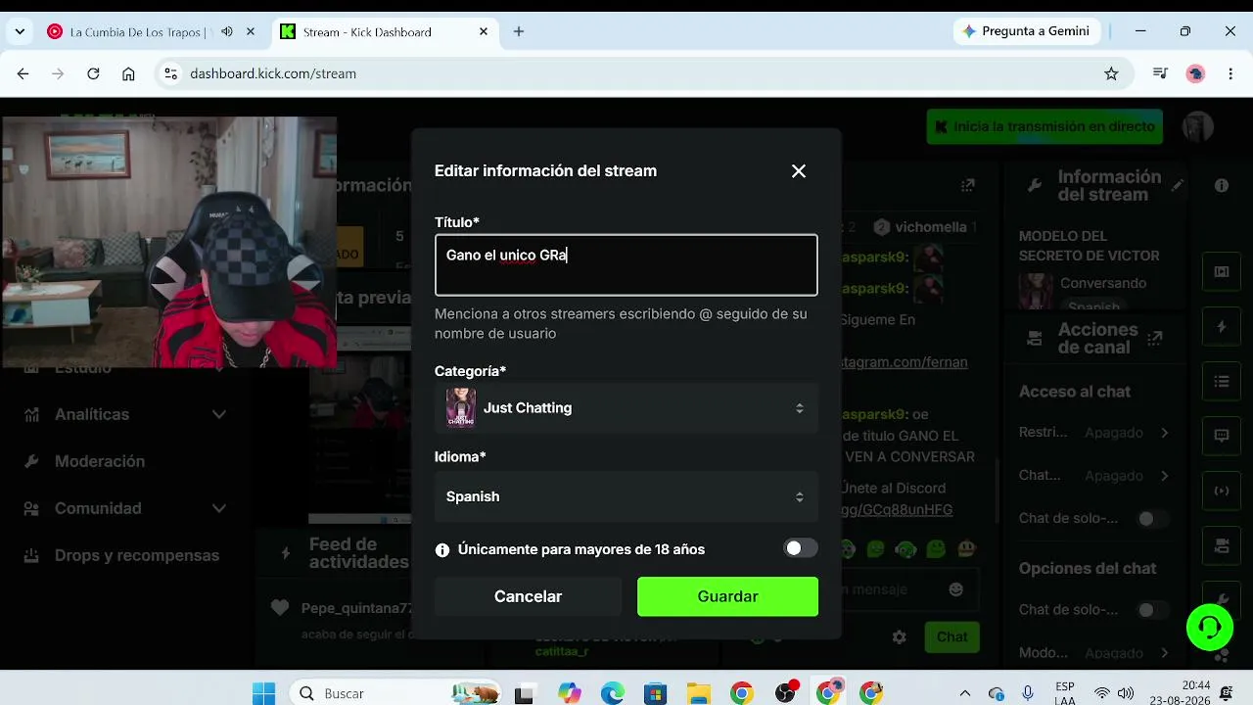Open the camera icon in right rail

point(1222,544)
